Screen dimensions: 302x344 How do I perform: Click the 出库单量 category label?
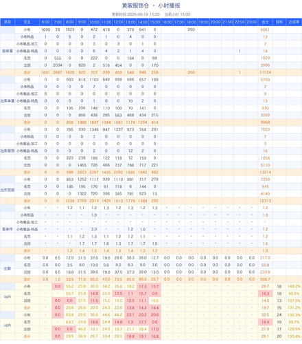pyautogui.click(x=8, y=101)
